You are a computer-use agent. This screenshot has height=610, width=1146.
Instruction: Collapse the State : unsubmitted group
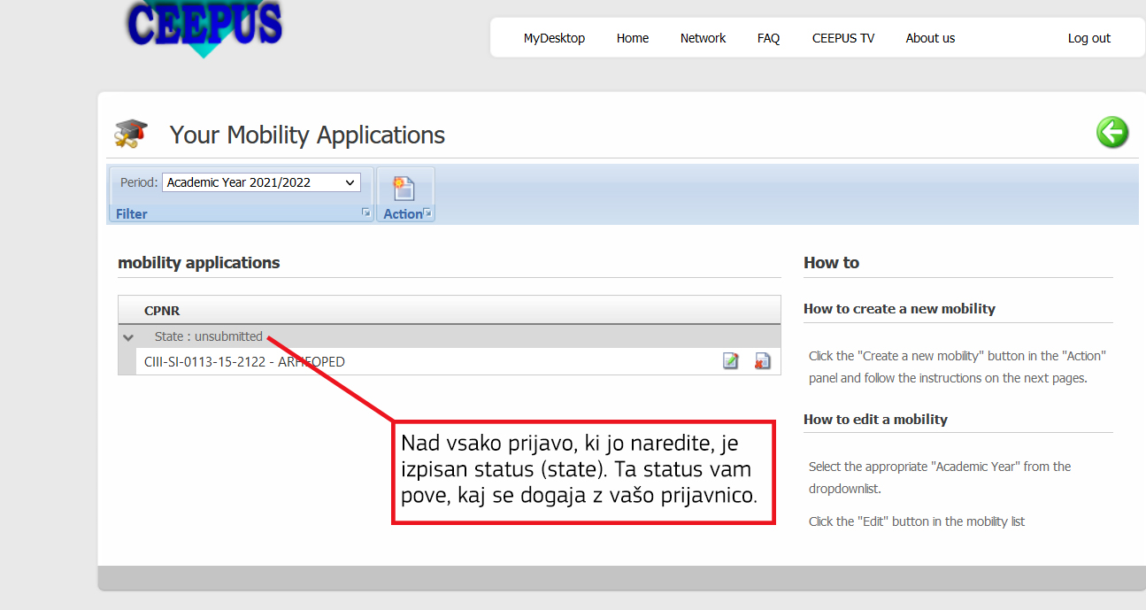tap(129, 337)
